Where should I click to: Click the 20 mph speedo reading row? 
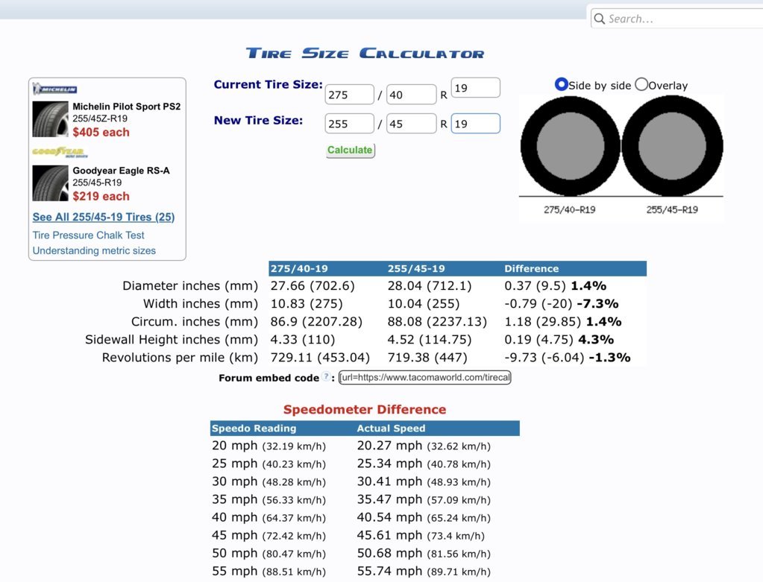tap(269, 446)
